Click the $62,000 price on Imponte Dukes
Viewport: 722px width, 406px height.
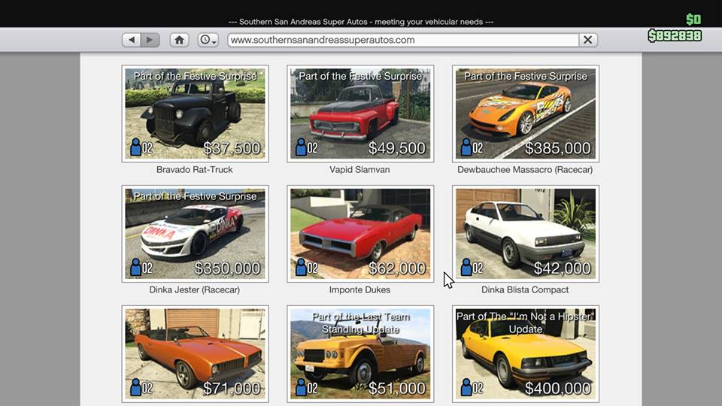pyautogui.click(x=397, y=268)
